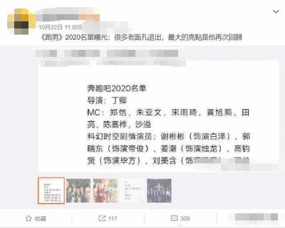The image size is (285, 228).
Task: Click the repost share icon
Action: coord(102,218)
